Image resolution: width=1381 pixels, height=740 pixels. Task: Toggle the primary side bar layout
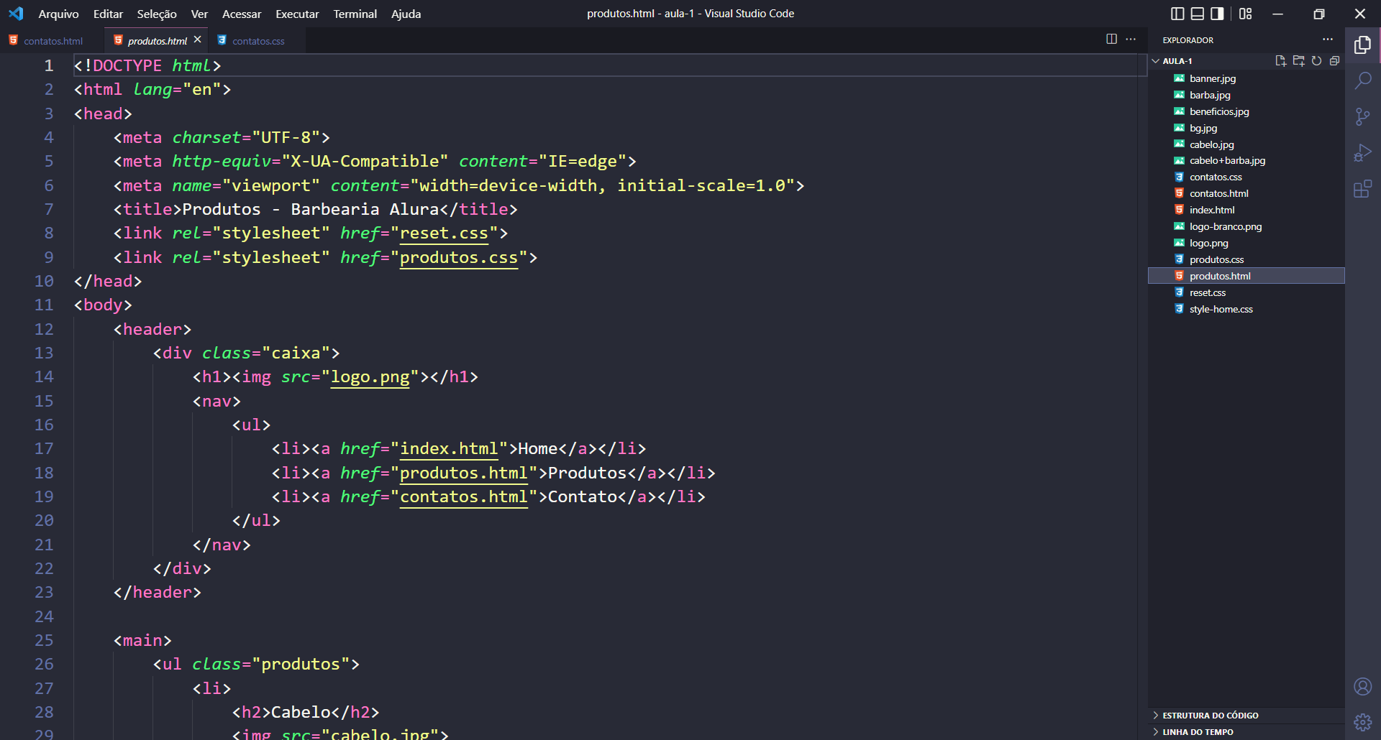click(1177, 14)
